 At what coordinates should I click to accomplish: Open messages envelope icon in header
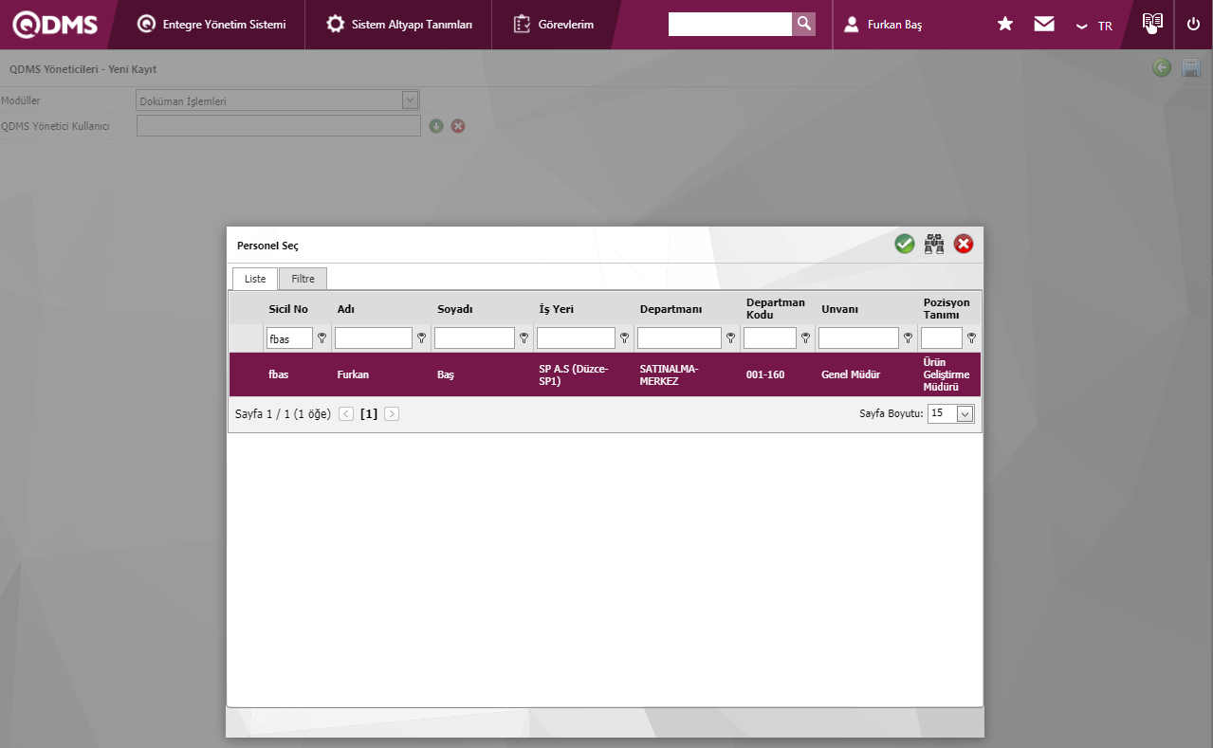[1044, 25]
